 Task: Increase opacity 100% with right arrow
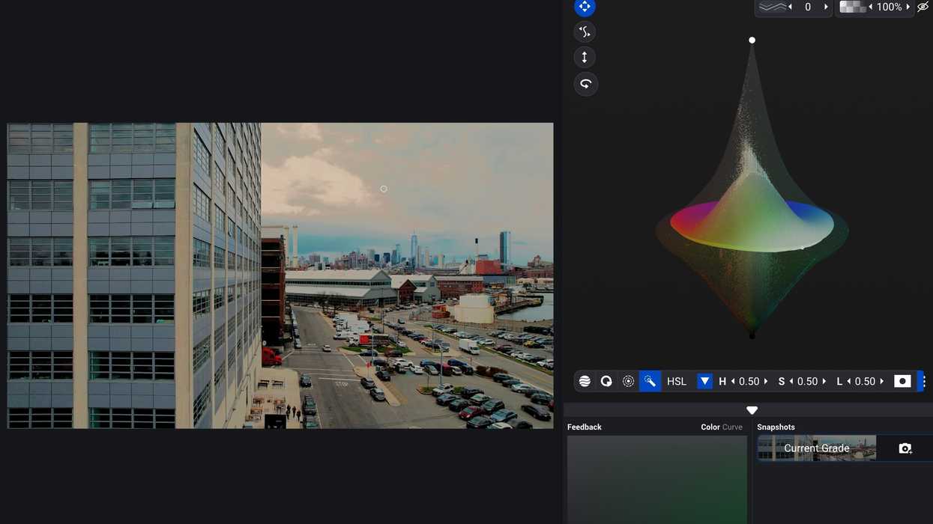(908, 7)
